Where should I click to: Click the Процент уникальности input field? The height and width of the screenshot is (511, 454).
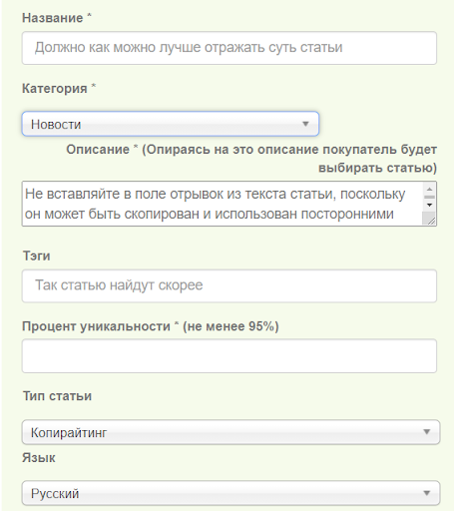click(x=229, y=356)
